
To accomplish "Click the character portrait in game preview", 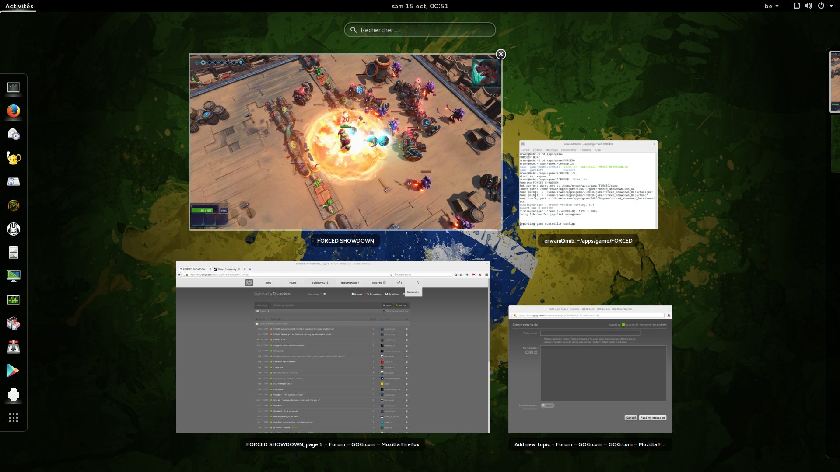I will pos(485,72).
